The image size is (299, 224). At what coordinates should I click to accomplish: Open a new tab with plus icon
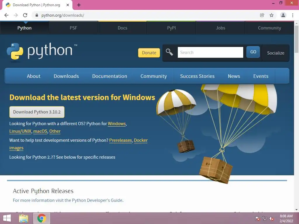pos(79,5)
